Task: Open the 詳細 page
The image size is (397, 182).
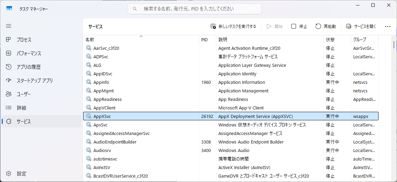Action: point(21,108)
